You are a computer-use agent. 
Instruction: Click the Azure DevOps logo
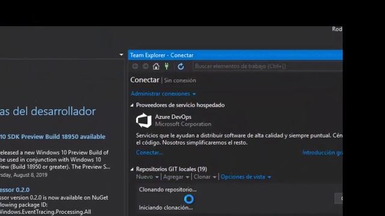click(144, 120)
